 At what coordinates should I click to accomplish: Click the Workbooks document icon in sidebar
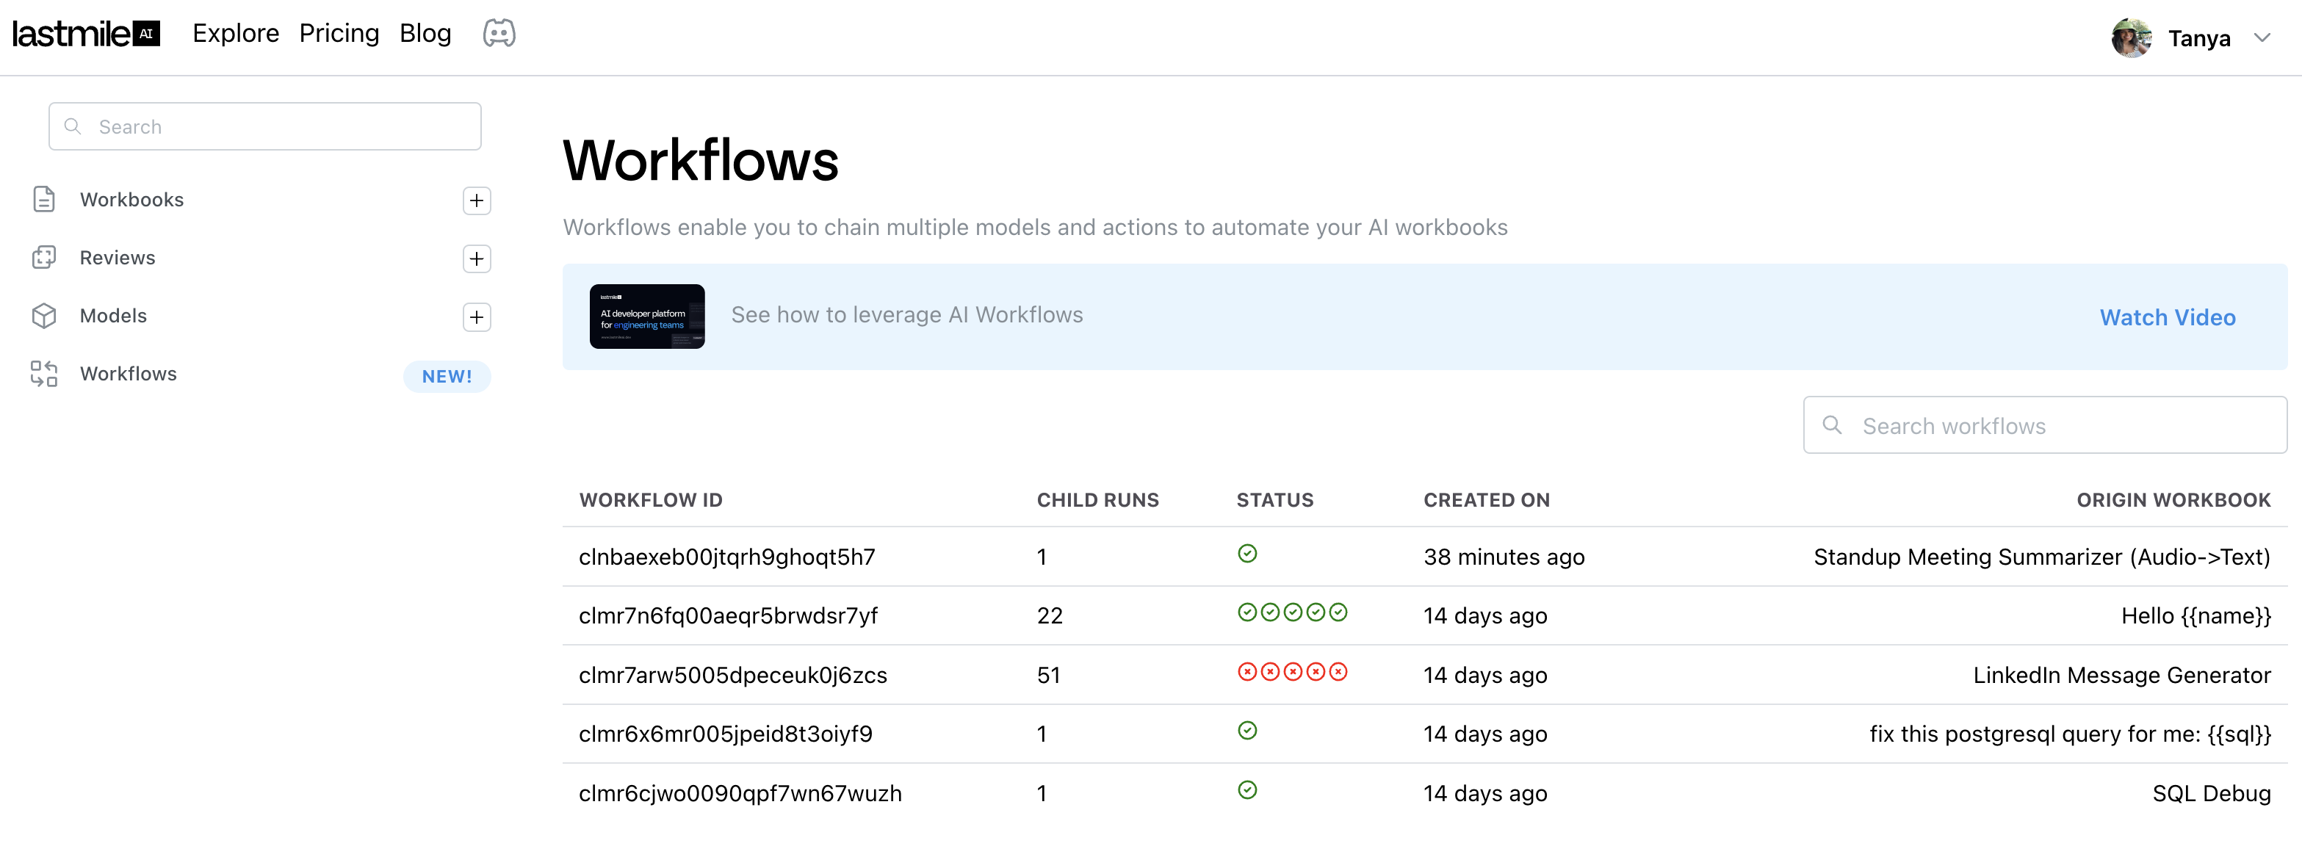coord(44,199)
